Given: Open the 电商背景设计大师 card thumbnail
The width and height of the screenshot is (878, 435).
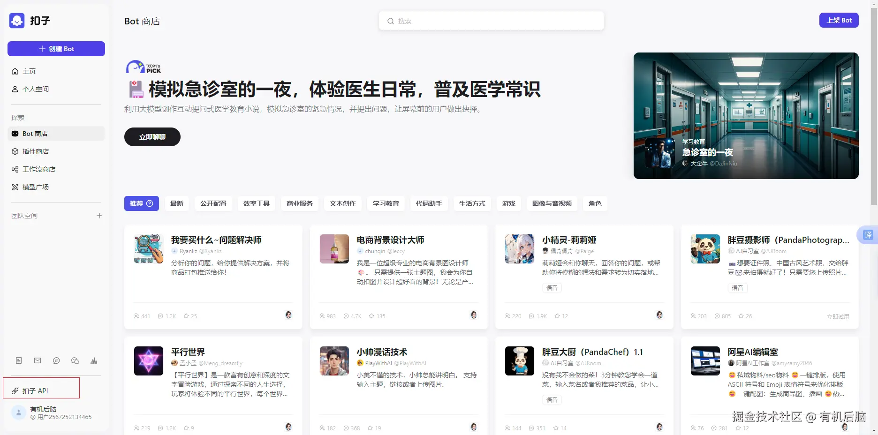Looking at the screenshot, I should coord(334,249).
